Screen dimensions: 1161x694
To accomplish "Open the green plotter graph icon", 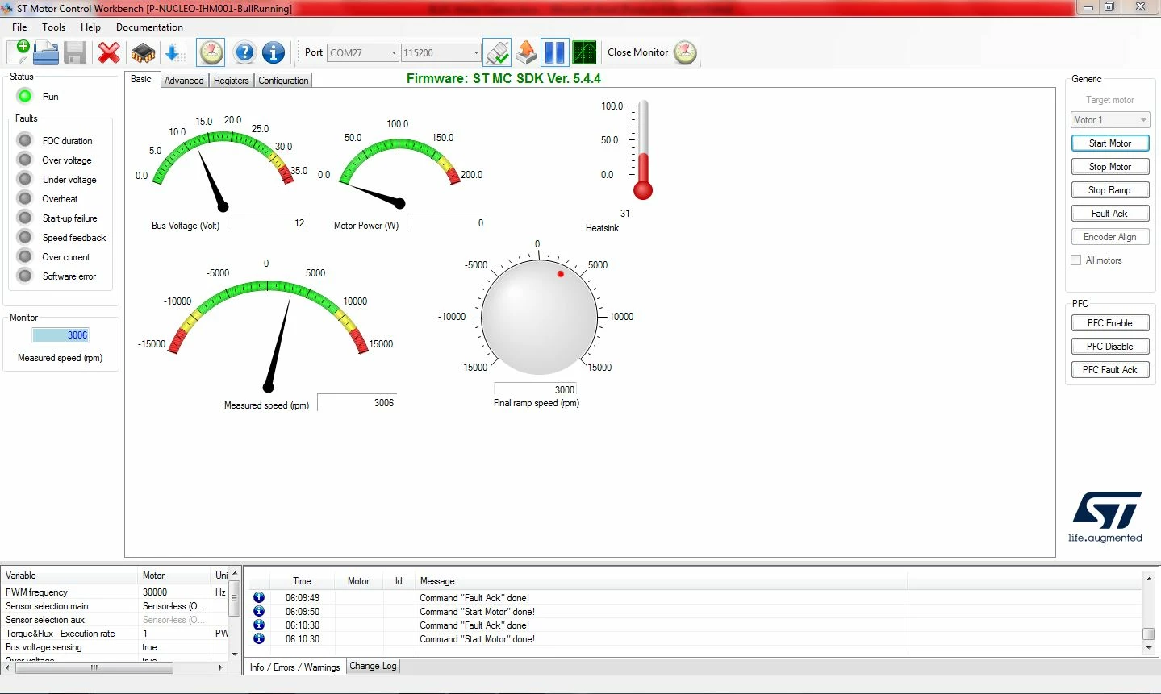I will [x=584, y=52].
